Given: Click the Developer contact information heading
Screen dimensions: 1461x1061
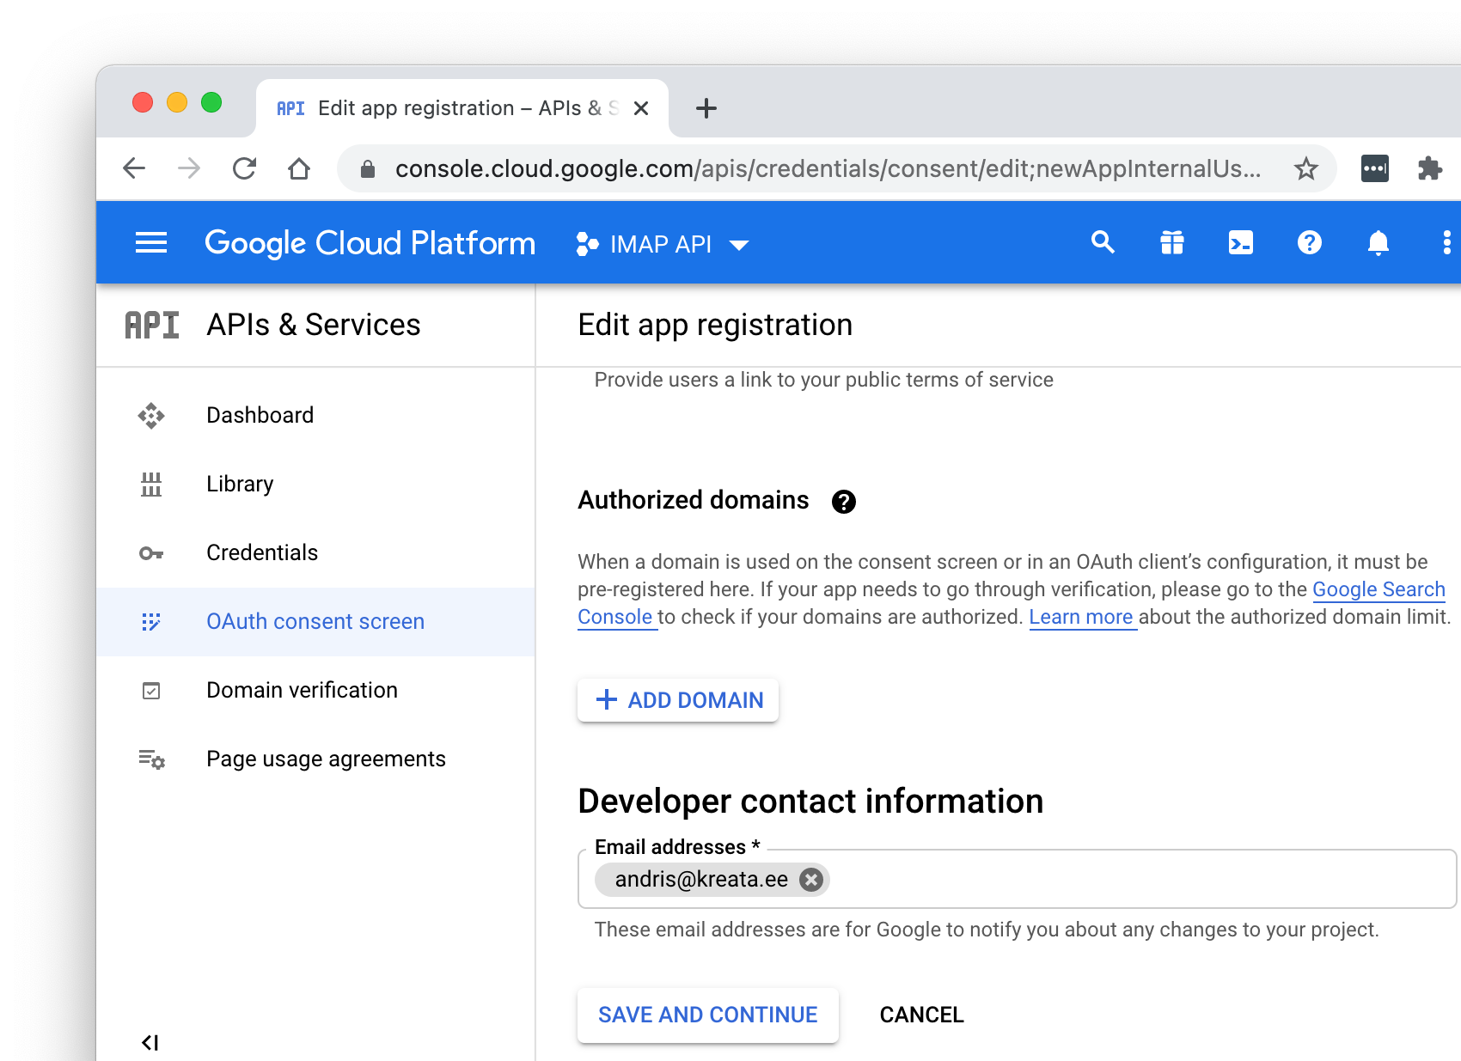Looking at the screenshot, I should point(810,801).
